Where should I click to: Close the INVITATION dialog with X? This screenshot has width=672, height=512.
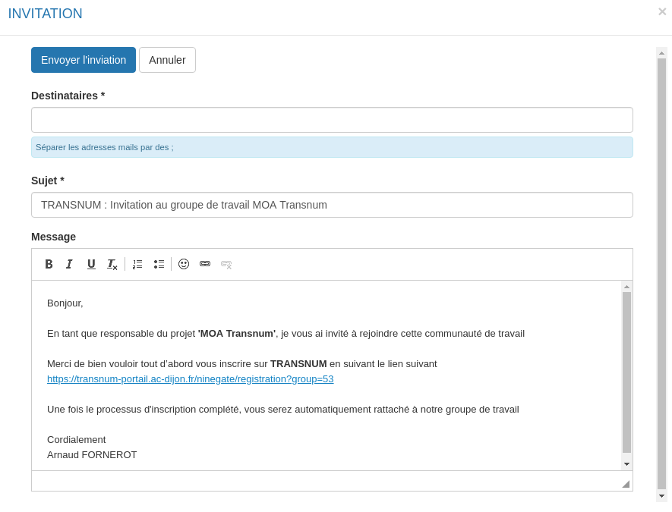662,12
